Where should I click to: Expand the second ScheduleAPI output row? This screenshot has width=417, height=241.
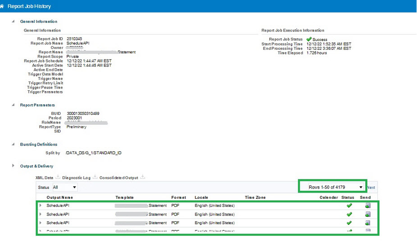41,214
